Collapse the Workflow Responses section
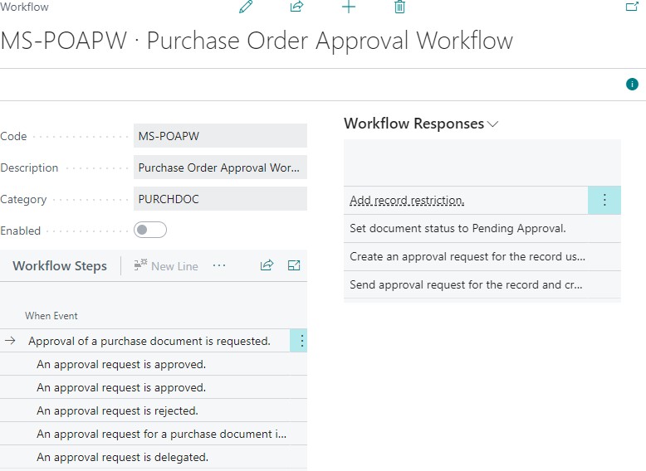 click(493, 124)
